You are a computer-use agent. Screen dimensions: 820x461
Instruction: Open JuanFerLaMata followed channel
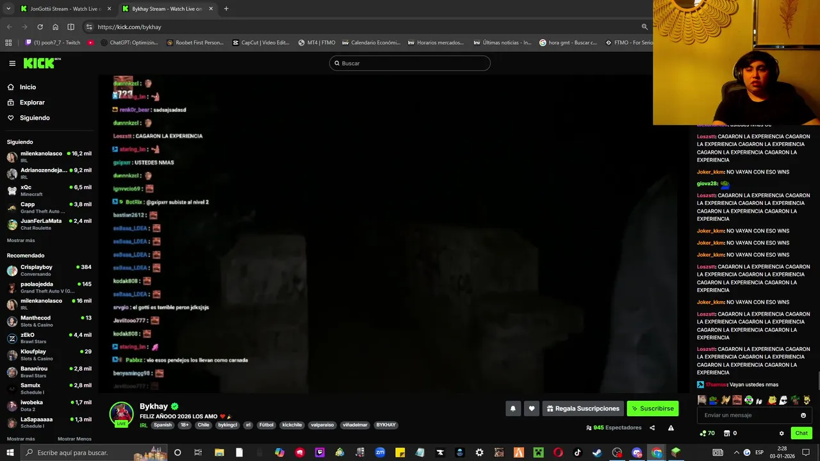coord(49,224)
